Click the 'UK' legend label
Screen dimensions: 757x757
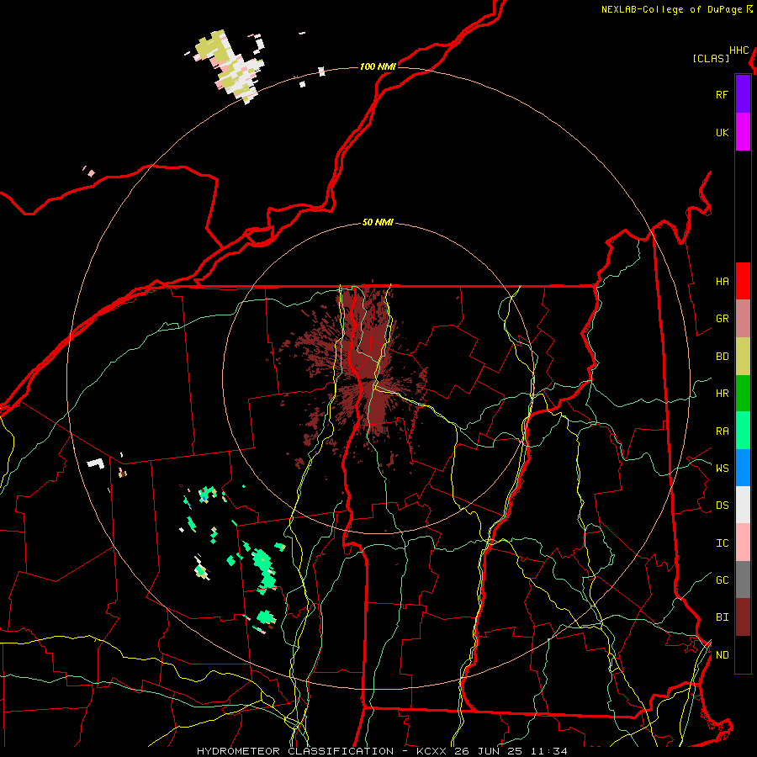[722, 132]
